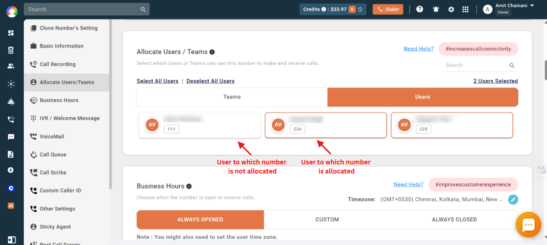
Task: Click the info icon beside Allocate Users / Teams
Action: 212,52
